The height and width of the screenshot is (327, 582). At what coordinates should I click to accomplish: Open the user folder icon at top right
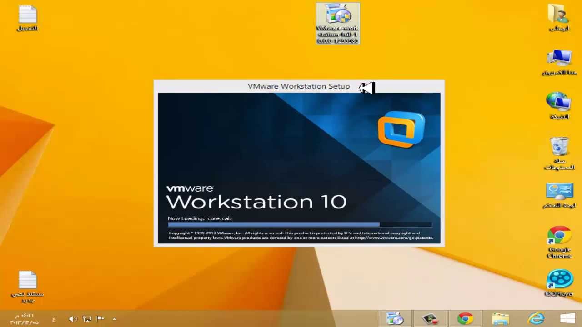coord(559,18)
